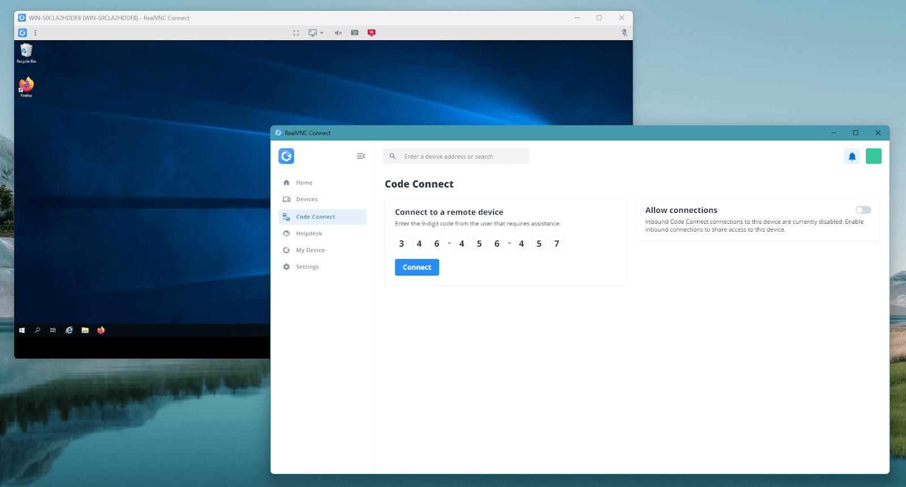Open My Device in the sidebar
This screenshot has width=906, height=487.
[x=310, y=250]
